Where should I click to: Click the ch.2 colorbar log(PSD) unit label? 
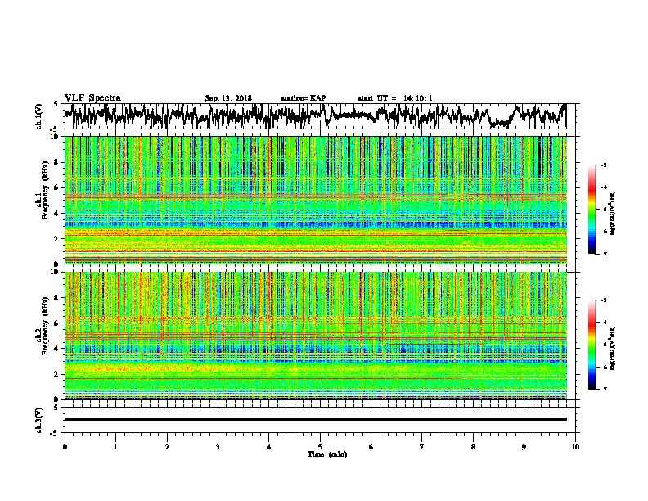(612, 348)
